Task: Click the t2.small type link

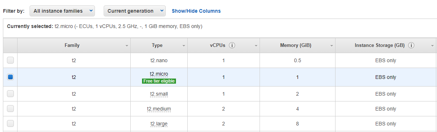Action: pos(159,94)
